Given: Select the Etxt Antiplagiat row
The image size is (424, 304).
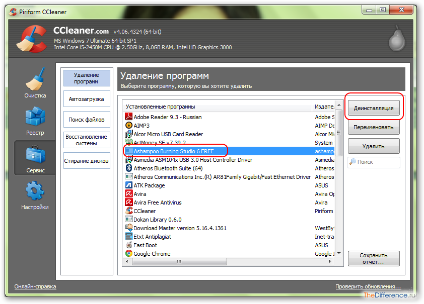Looking at the screenshot, I should pos(229,237).
